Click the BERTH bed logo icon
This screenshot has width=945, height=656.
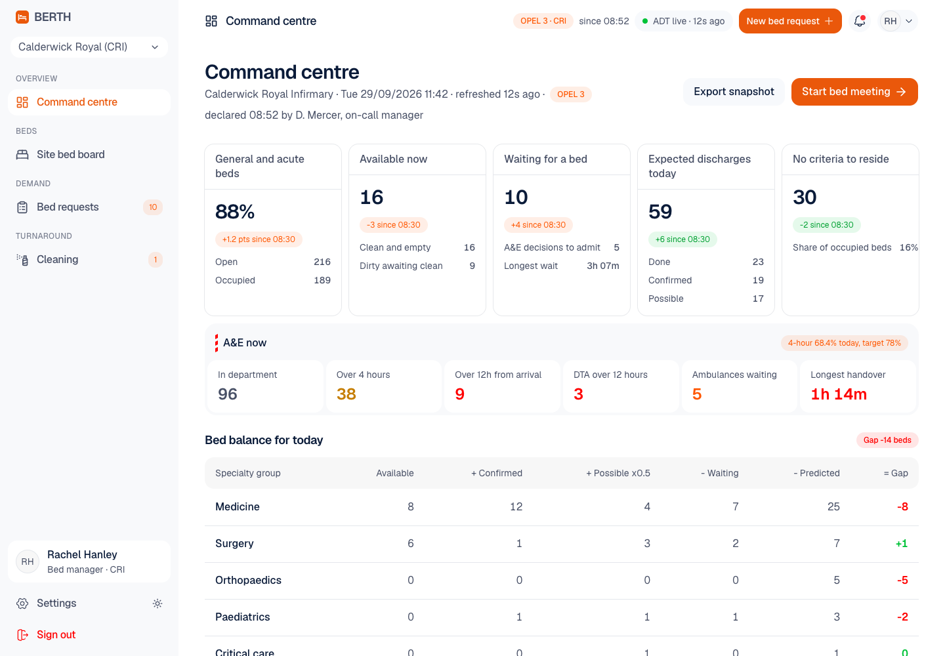coord(22,17)
